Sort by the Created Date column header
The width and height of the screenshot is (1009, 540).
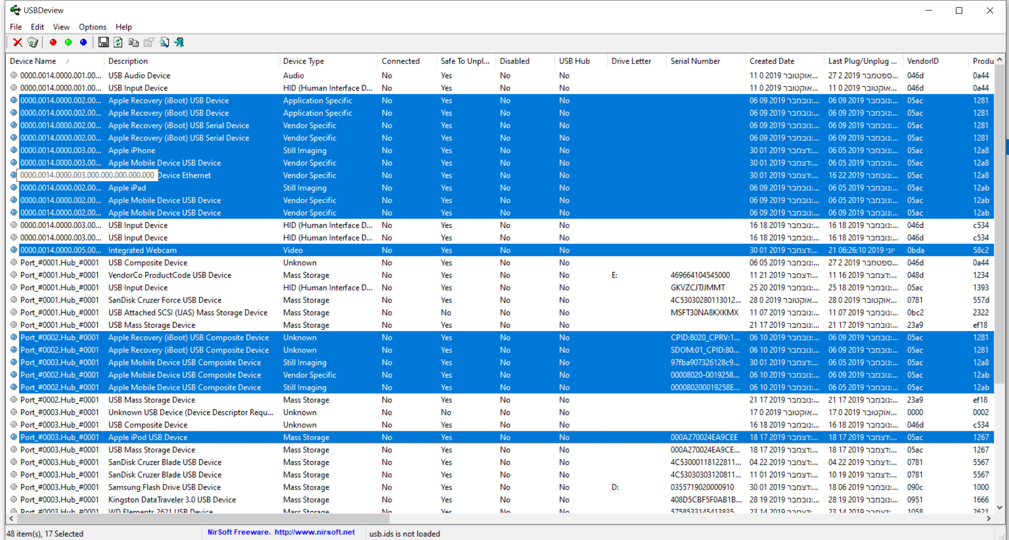click(785, 61)
